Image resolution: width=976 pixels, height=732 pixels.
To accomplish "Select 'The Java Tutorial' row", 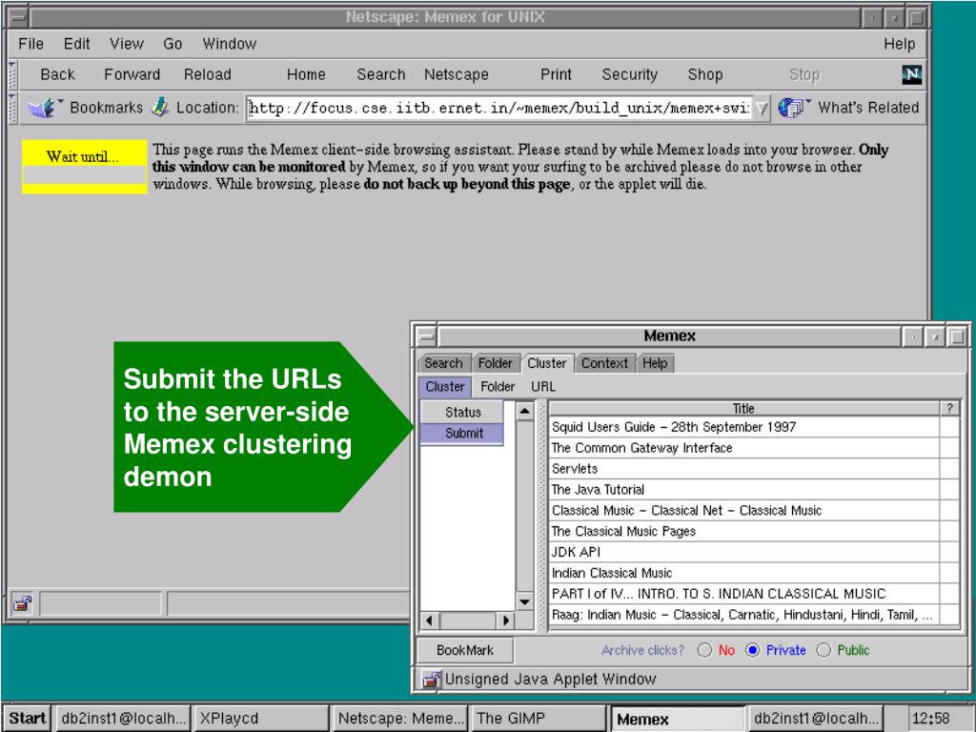I will pos(743,489).
